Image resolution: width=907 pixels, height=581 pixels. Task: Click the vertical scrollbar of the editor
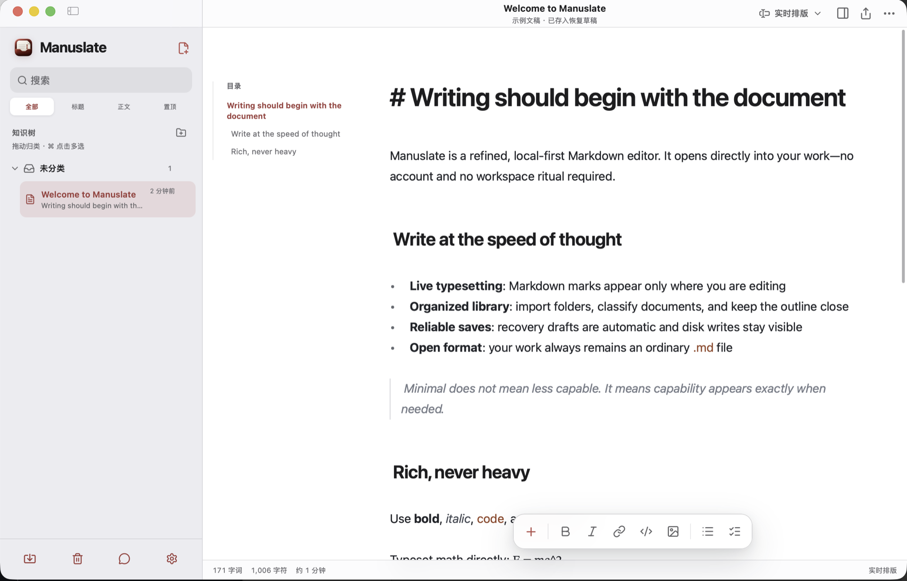[903, 156]
